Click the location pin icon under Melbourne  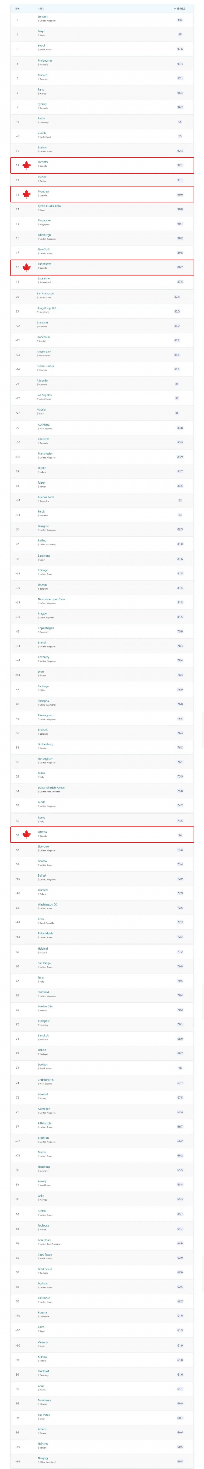point(38,65)
